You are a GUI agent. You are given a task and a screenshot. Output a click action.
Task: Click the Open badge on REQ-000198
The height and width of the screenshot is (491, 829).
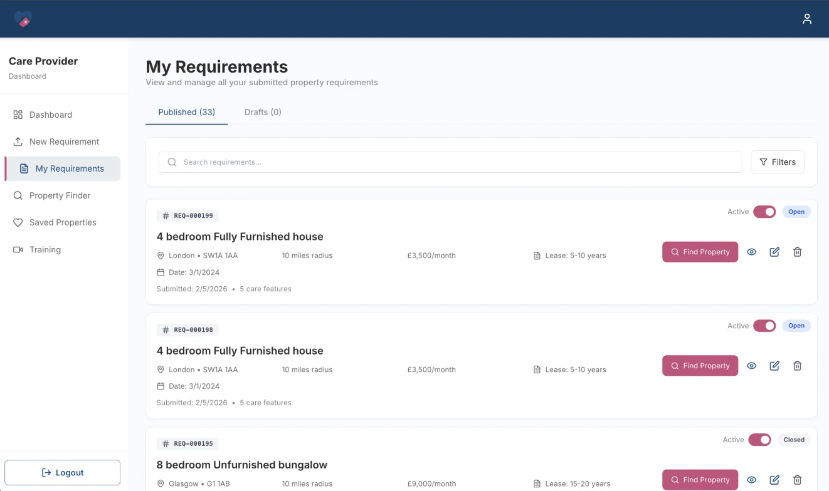point(796,326)
